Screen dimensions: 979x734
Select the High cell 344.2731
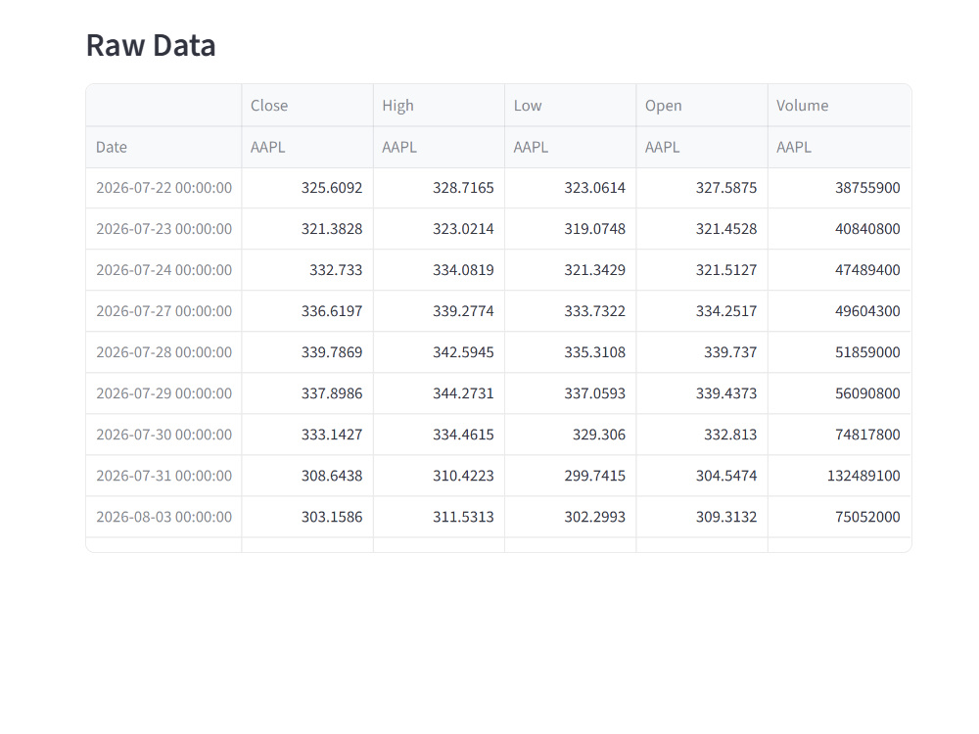(439, 393)
